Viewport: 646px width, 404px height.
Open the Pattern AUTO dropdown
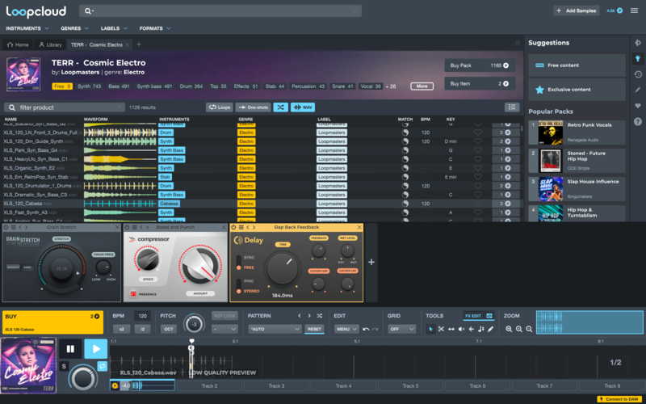(x=274, y=329)
